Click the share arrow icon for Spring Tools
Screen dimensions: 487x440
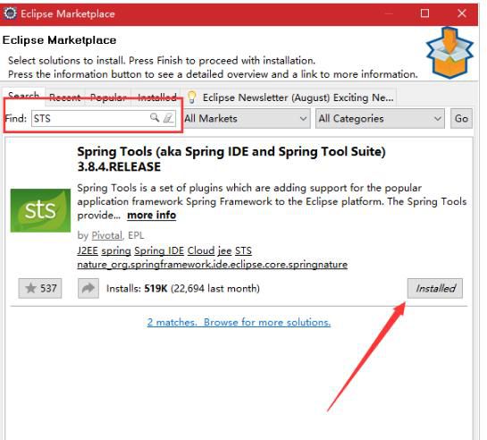pyautogui.click(x=88, y=288)
